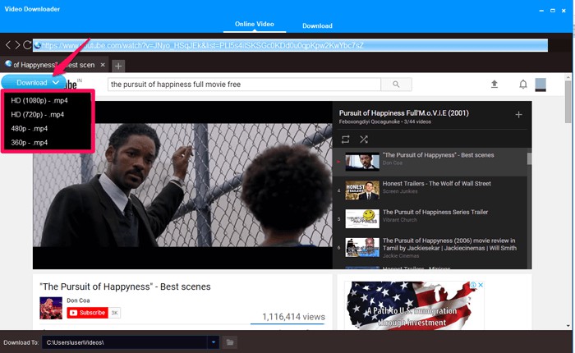The width and height of the screenshot is (575, 353).
Task: Open a new tab with the plus button
Action: click(x=118, y=66)
